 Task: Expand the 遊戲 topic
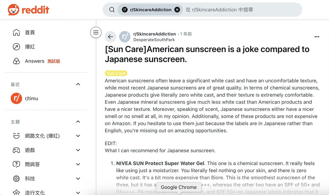[78, 150]
